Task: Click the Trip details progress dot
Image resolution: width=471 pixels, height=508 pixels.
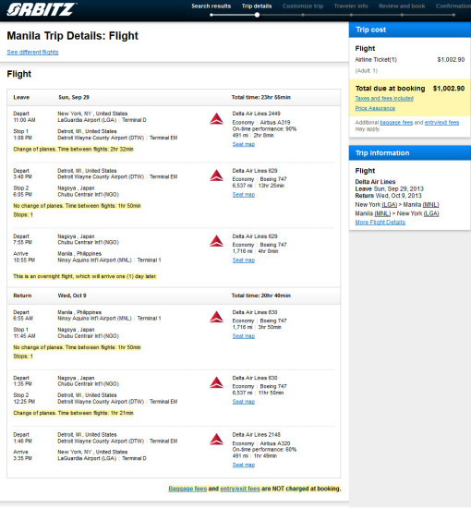Action: tap(257, 15)
